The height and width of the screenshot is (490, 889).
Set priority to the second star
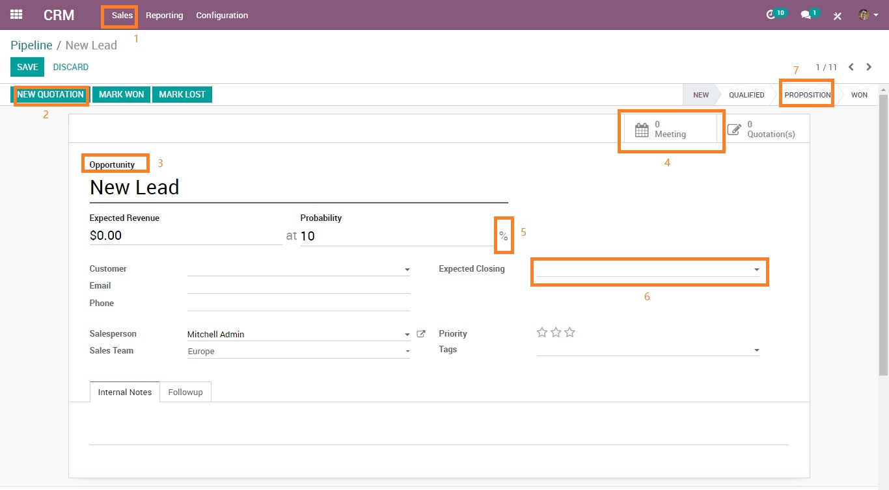(x=556, y=333)
